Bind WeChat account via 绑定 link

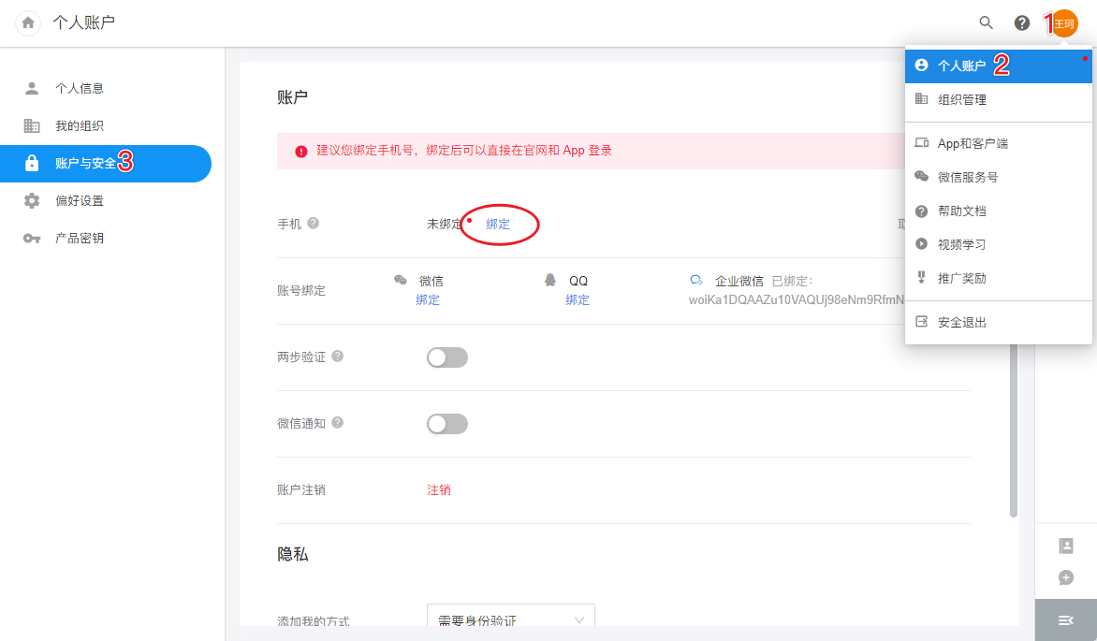pyautogui.click(x=428, y=300)
